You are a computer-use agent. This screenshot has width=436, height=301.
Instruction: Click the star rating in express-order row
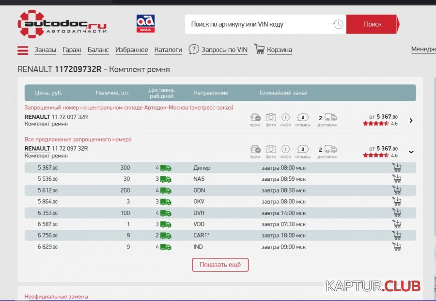pos(375,124)
